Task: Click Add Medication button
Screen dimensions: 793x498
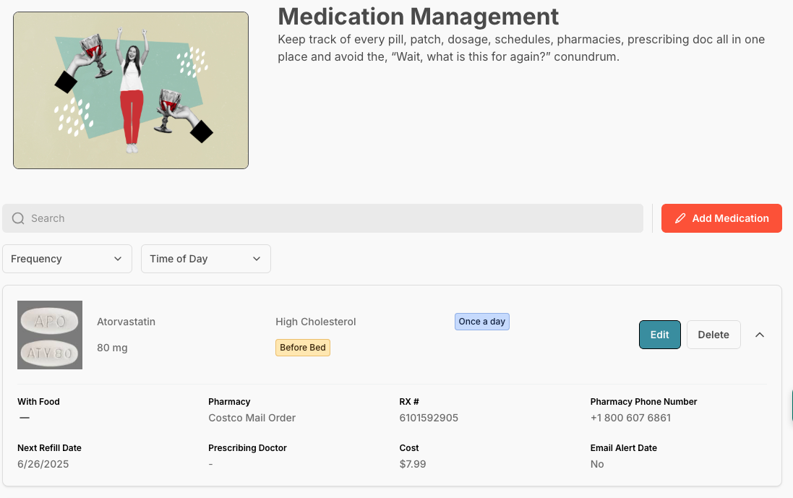Action: (721, 218)
